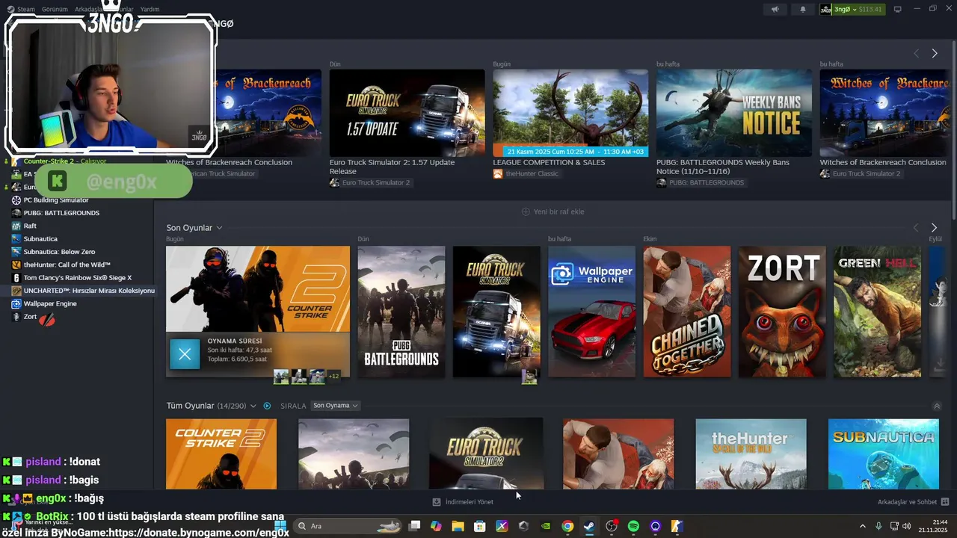
Task: Select theHunter: Call of the Wild entry
Action: (x=67, y=265)
